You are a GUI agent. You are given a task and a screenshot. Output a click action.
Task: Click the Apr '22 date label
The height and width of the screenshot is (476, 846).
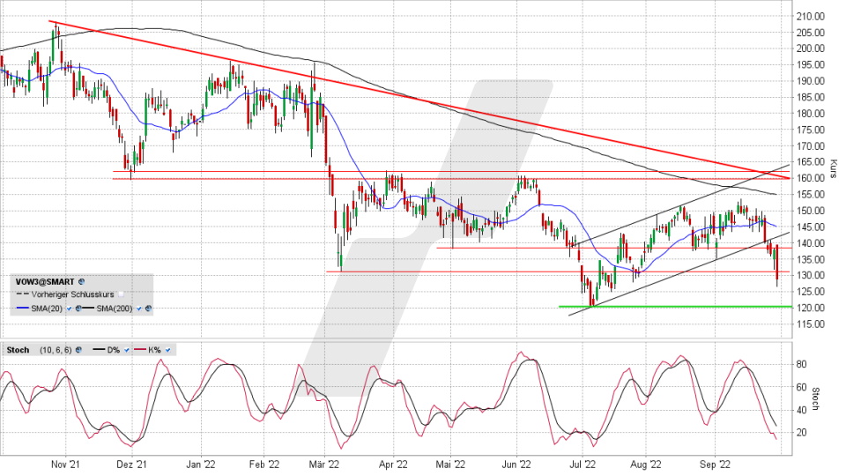393,465
